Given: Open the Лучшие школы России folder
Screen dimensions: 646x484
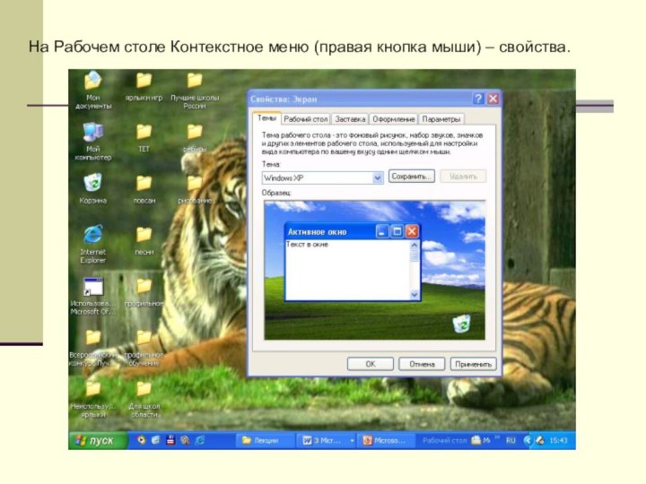Looking at the screenshot, I should (x=194, y=82).
